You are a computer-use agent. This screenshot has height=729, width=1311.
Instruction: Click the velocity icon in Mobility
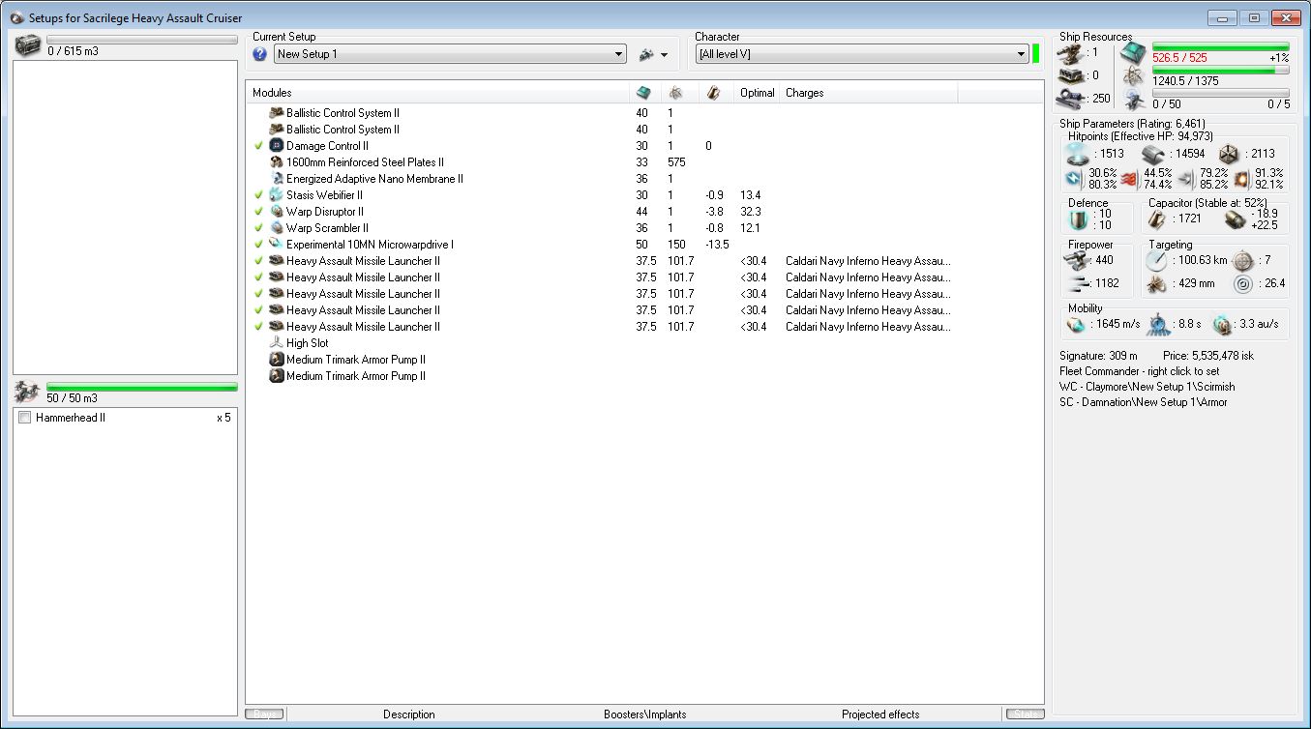pyautogui.click(x=1076, y=325)
